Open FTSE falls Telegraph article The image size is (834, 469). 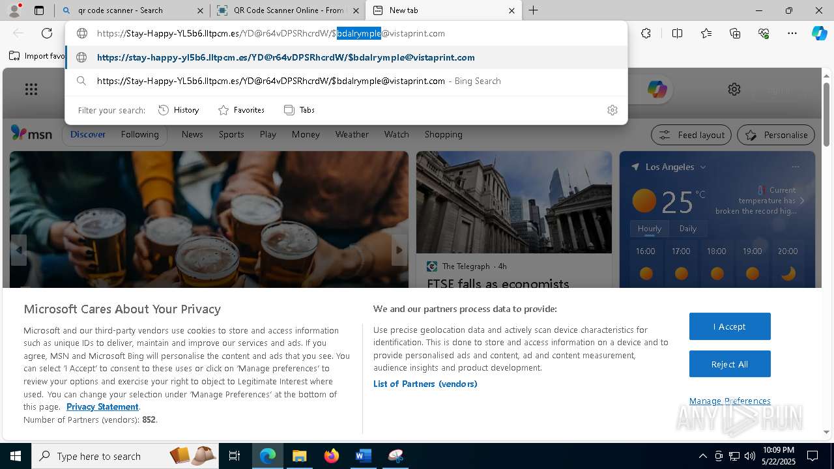coord(498,284)
